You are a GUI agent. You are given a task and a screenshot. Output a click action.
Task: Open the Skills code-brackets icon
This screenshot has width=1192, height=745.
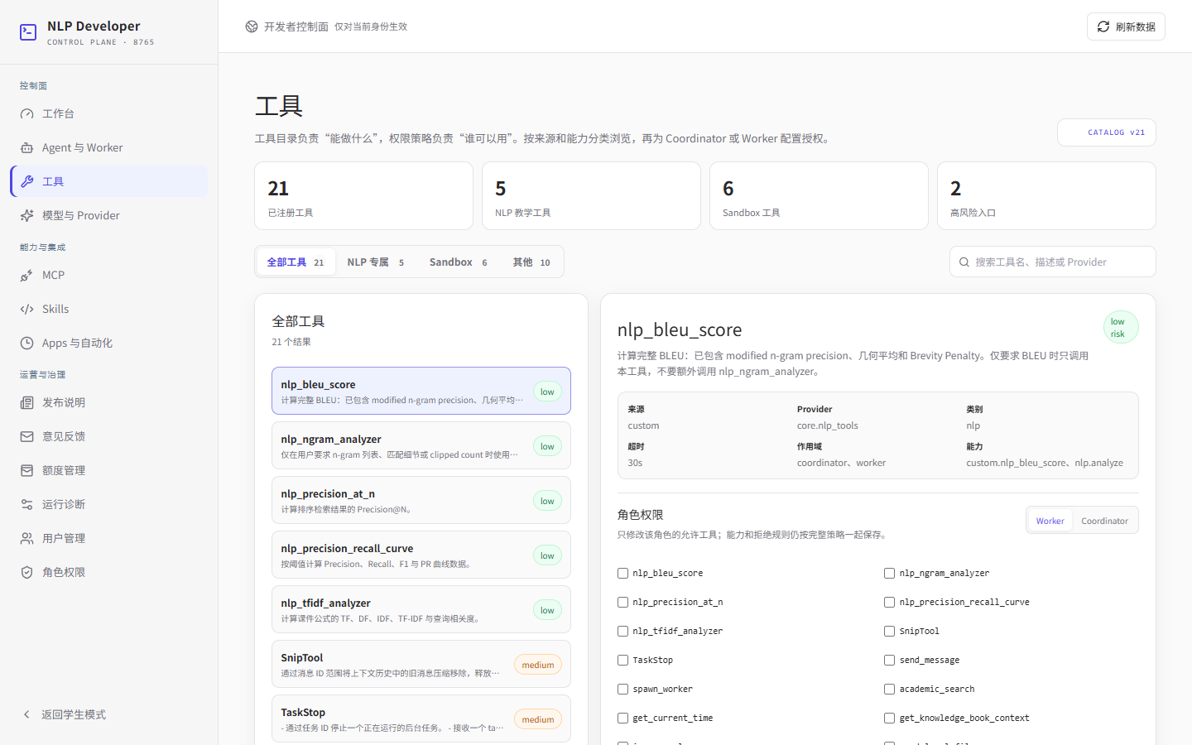27,309
